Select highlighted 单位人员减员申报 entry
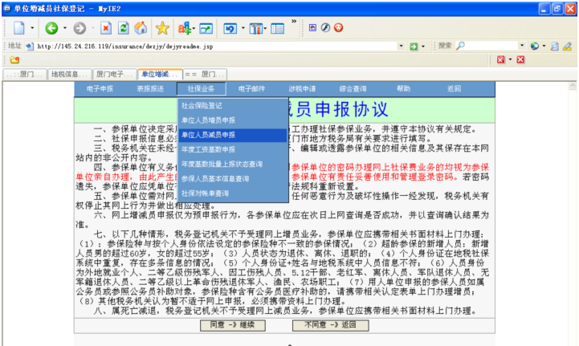579x346 pixels. coord(233,135)
